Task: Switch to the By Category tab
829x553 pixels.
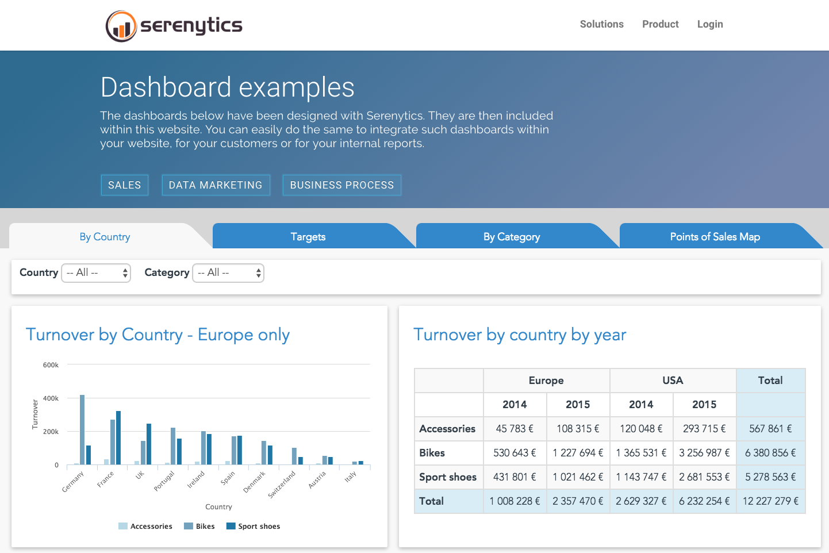Action: (512, 236)
